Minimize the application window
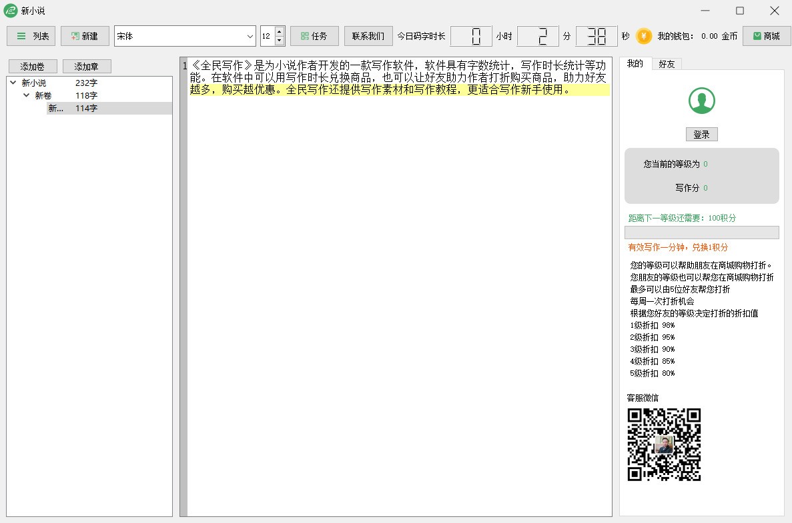The width and height of the screenshot is (792, 523). pyautogui.click(x=706, y=11)
